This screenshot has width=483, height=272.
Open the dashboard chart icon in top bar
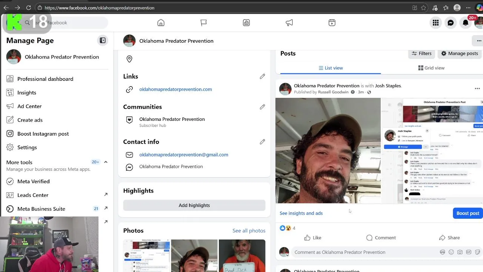click(246, 23)
